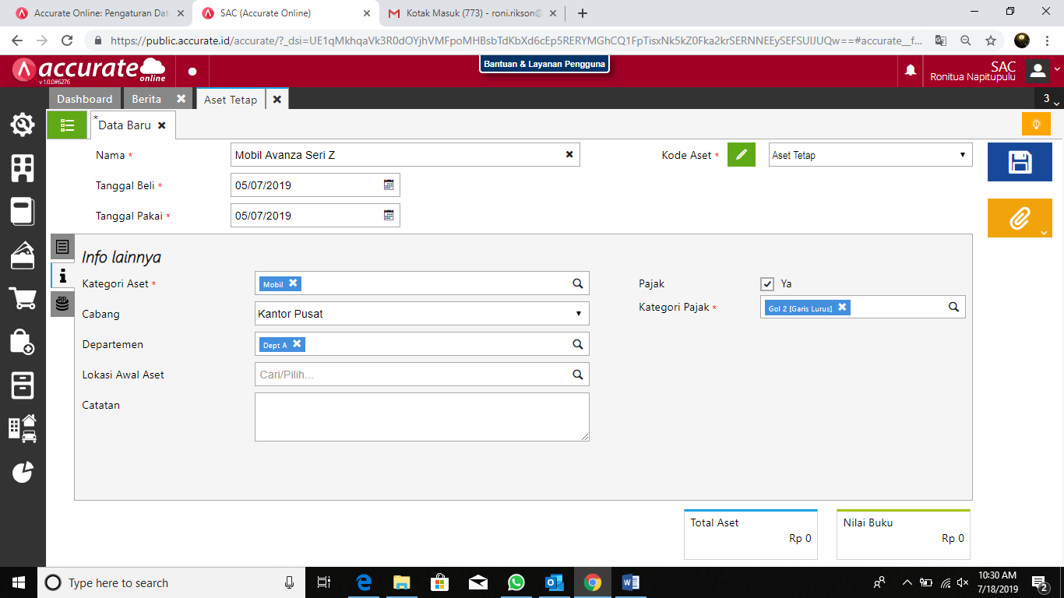Click Bantuan & Layanan Pengguna button
This screenshot has width=1064, height=598.
coord(544,64)
